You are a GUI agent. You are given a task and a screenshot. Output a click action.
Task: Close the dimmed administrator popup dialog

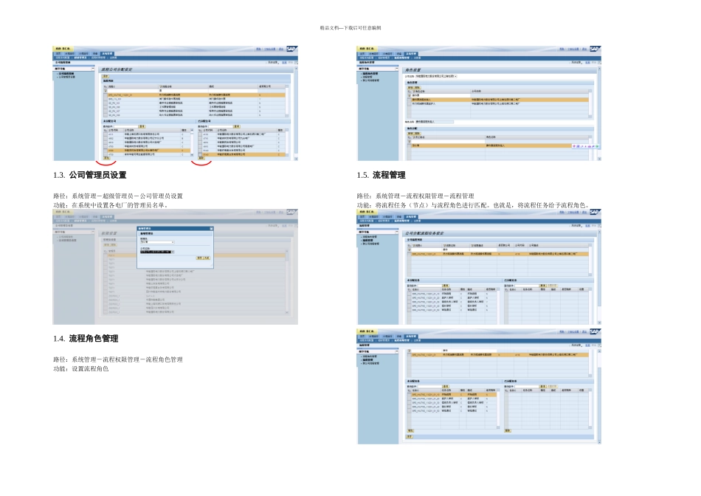[x=212, y=229]
